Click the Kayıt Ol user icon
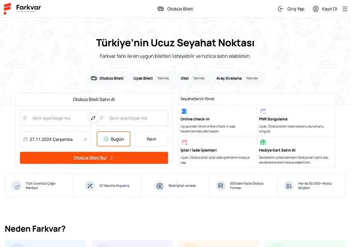Viewport: 351px width, 247px height. click(316, 9)
